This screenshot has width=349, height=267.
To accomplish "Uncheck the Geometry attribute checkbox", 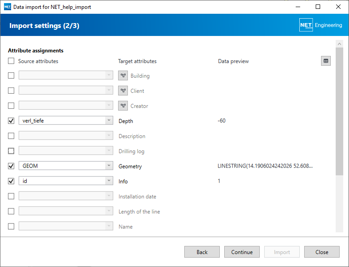I will click(x=11, y=166).
